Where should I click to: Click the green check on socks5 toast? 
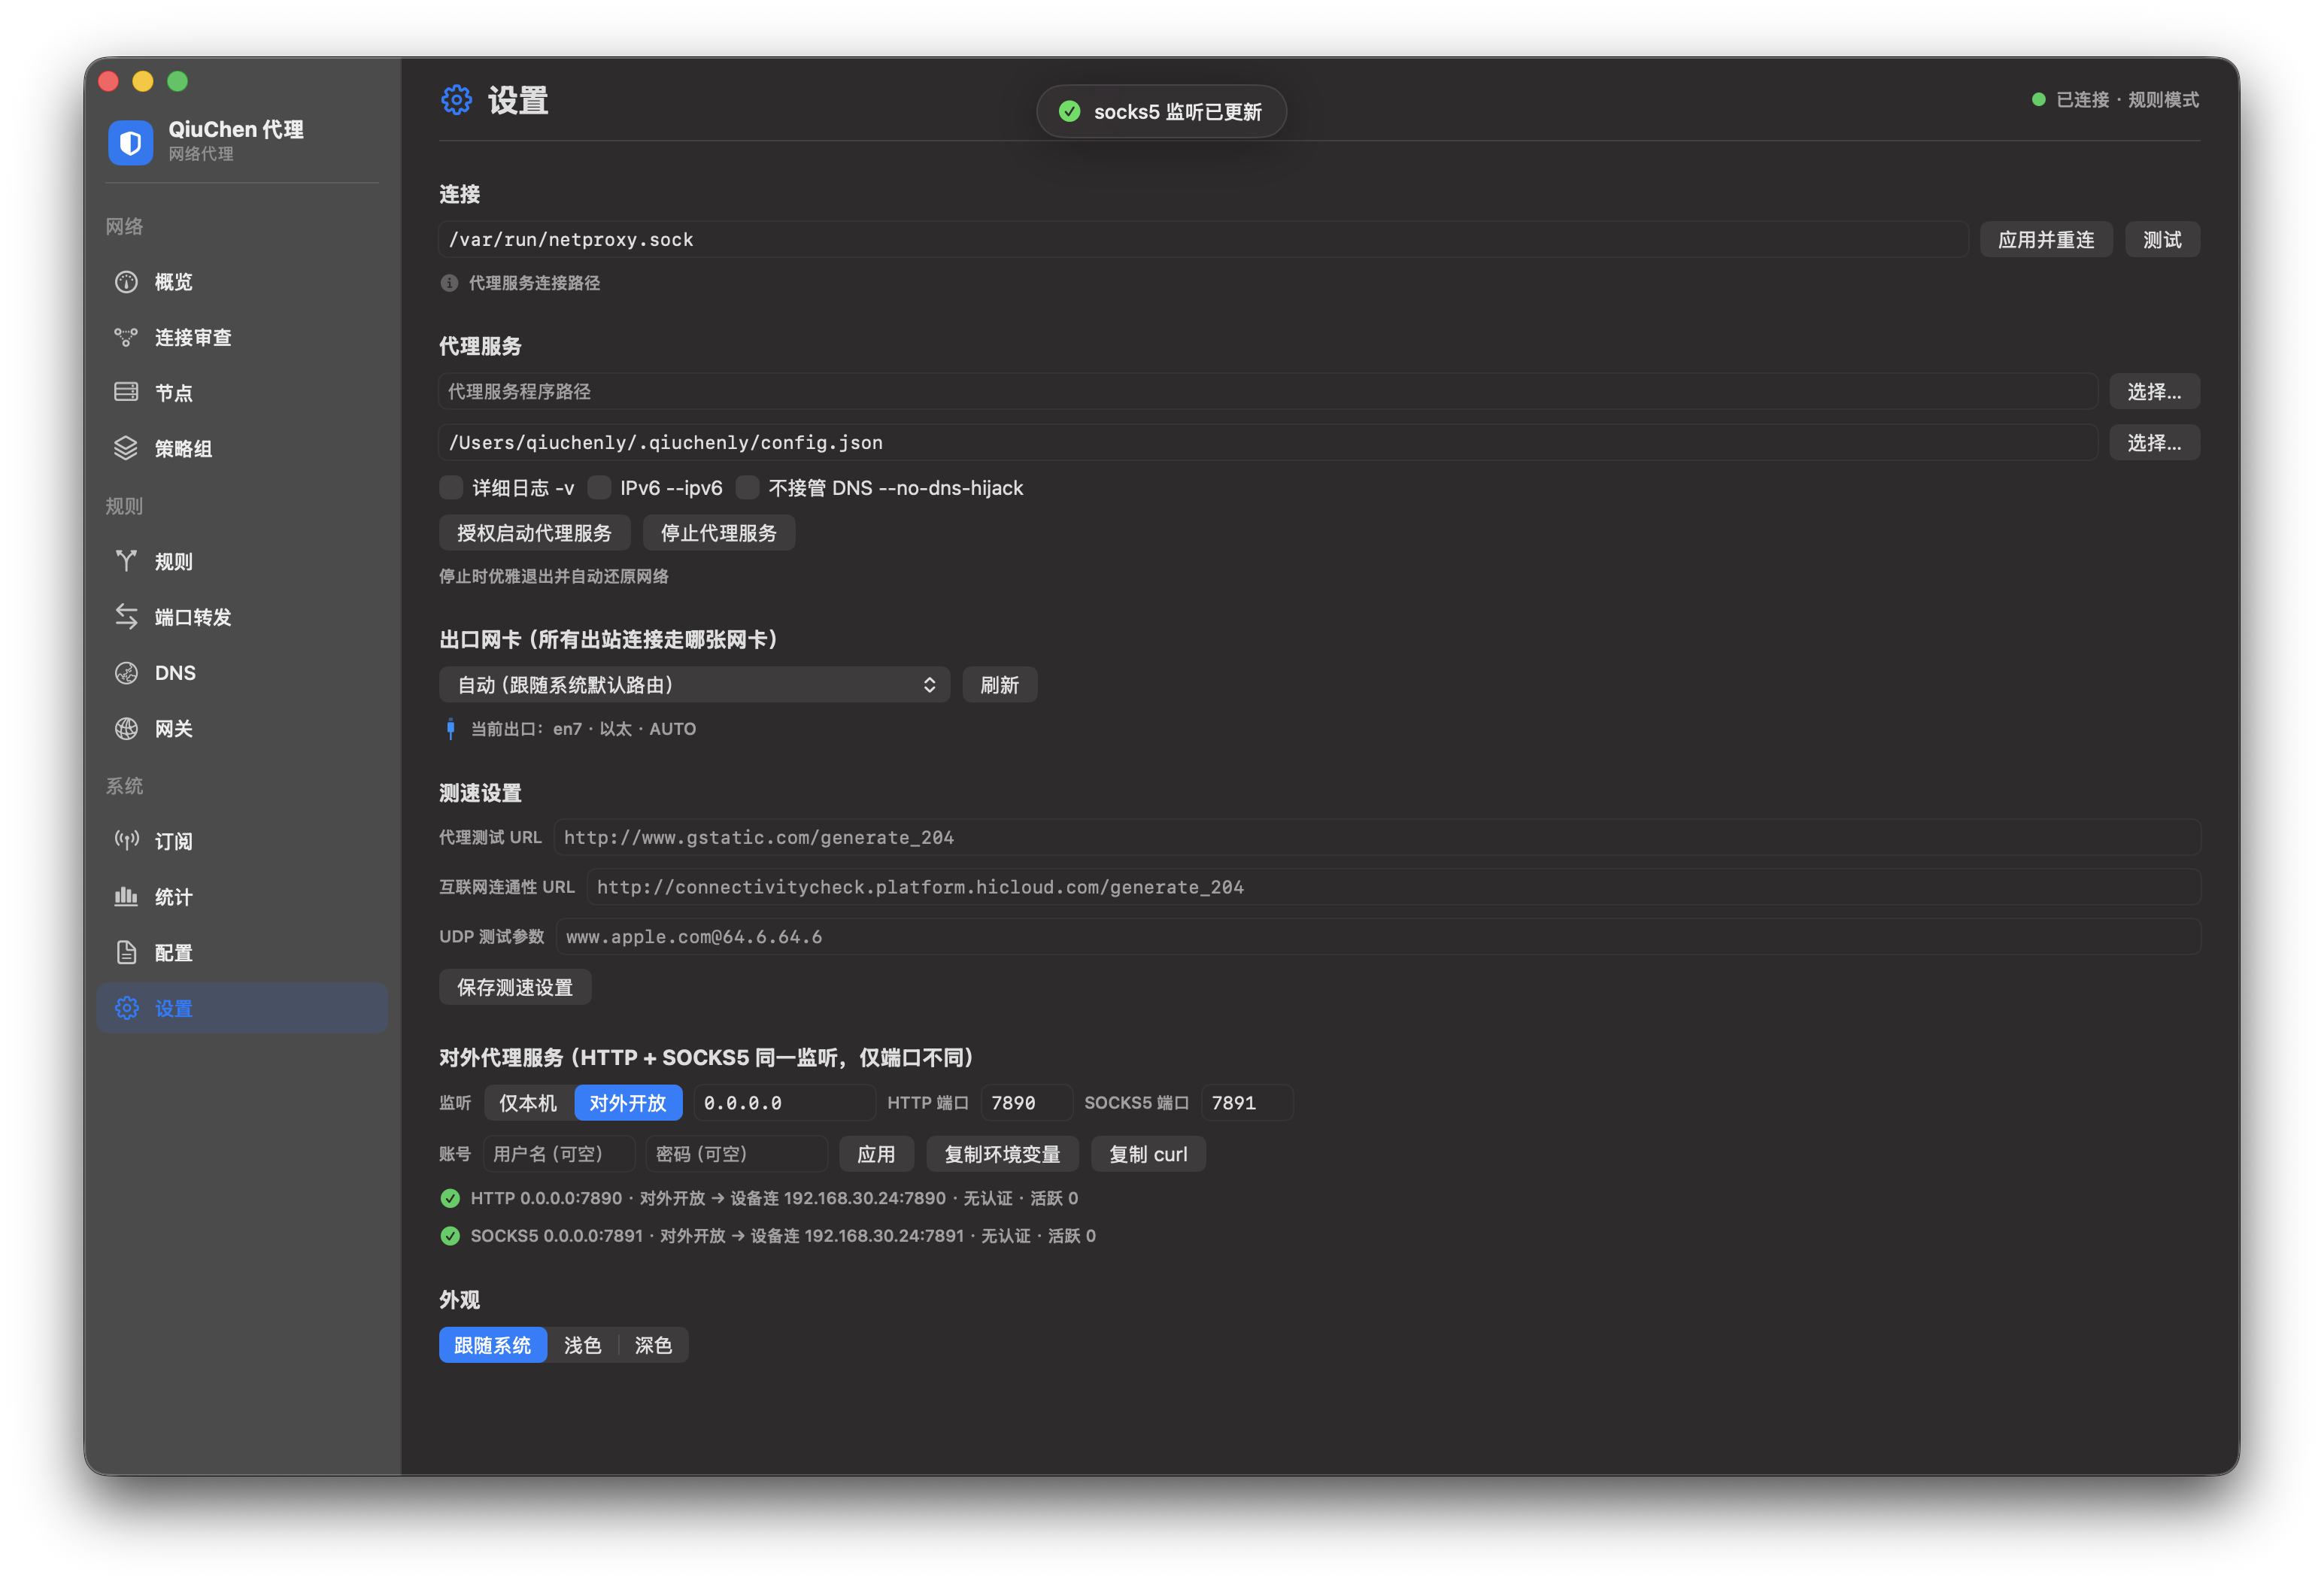(1069, 111)
